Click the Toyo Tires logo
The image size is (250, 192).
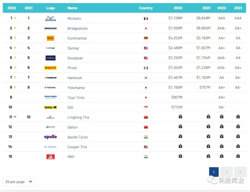(x=50, y=97)
